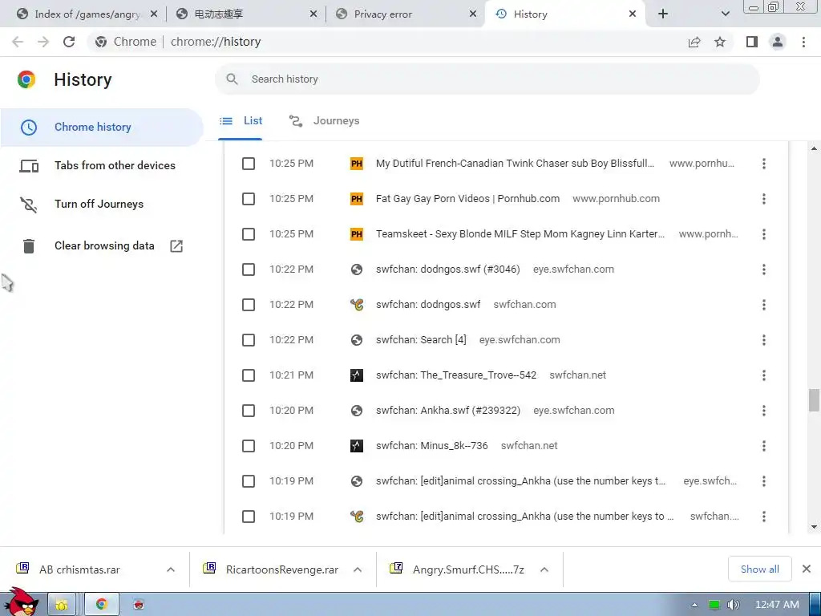The height and width of the screenshot is (616, 821).
Task: Expand options for Angry.Smurf.CHS download
Action: click(x=544, y=569)
